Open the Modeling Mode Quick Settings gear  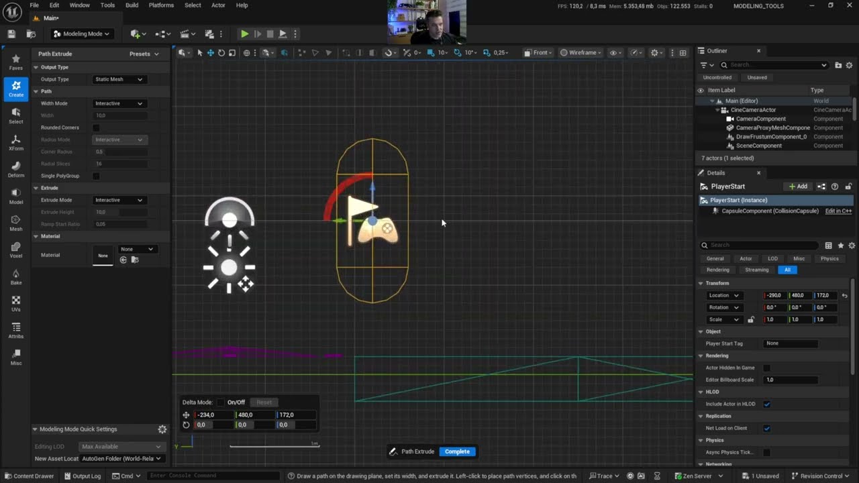162,429
